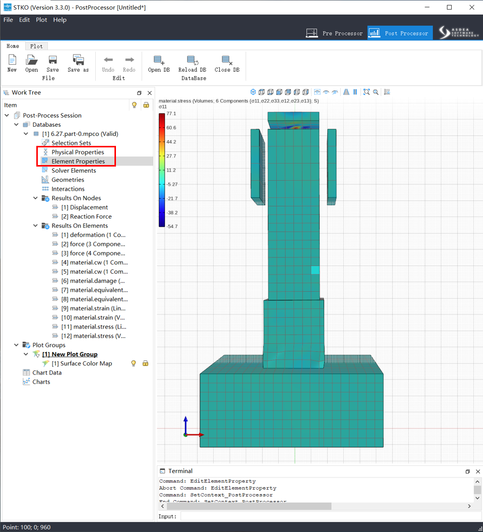Float the Work Tree panel
This screenshot has width=483, height=532.
139,93
